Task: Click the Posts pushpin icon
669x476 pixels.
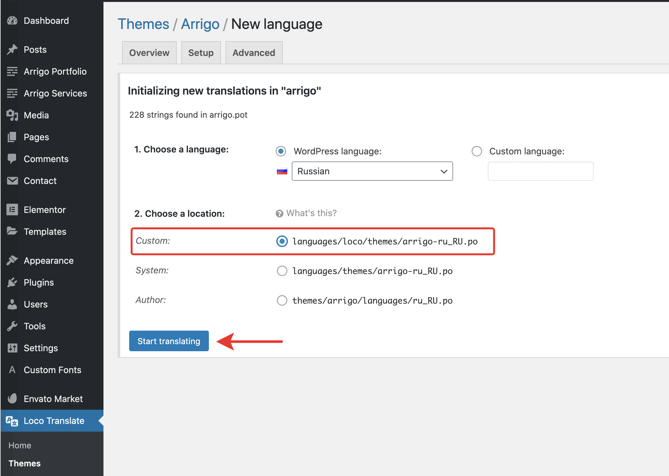Action: 12,50
